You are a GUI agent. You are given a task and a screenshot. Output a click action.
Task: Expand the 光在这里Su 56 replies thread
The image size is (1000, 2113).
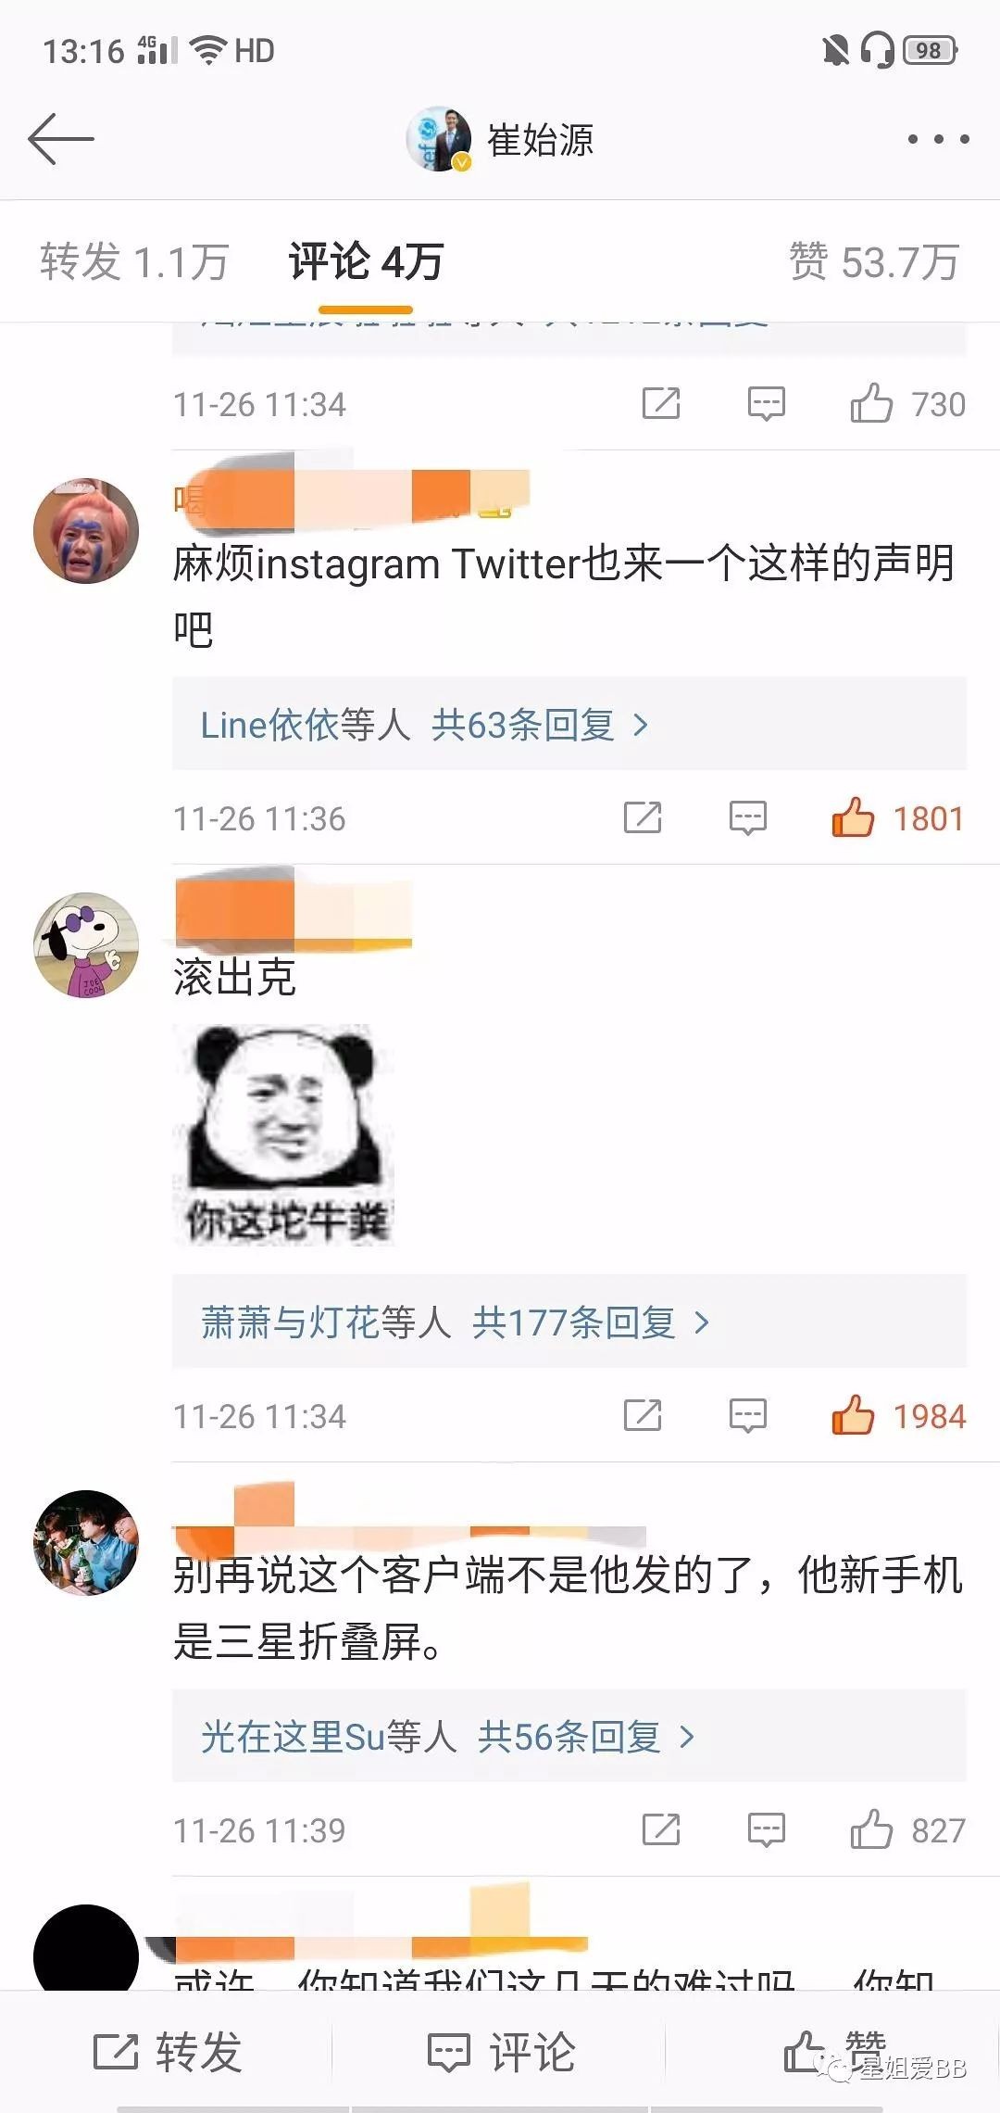(569, 1736)
